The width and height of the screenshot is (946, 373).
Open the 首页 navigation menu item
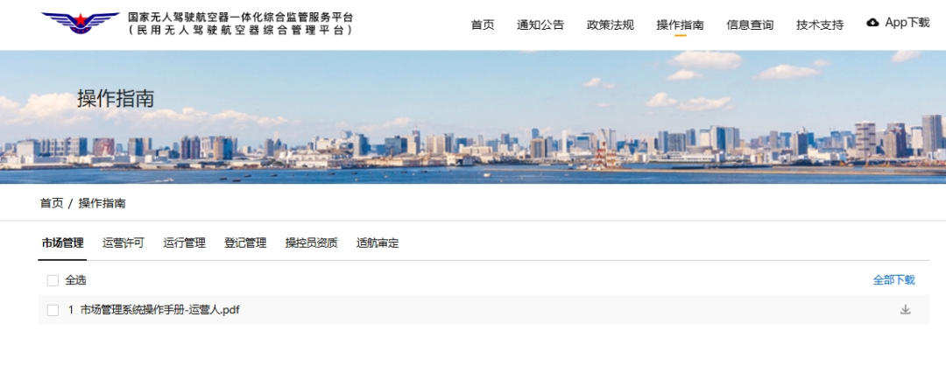pyautogui.click(x=483, y=25)
